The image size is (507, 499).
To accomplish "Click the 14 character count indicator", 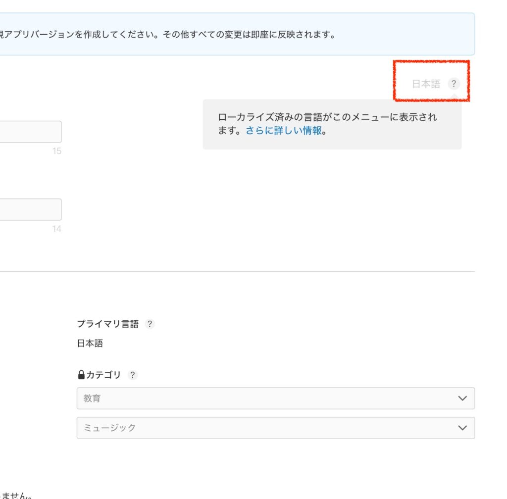I will tap(56, 229).
